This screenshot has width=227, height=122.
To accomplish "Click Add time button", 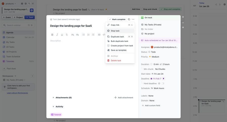I will (x=136, y=9).
